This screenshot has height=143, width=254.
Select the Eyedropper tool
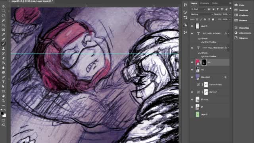(3, 35)
